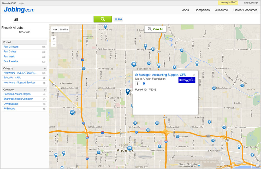Open the cluster marker showing 8 jobs
The image size is (261, 169).
(209, 122)
